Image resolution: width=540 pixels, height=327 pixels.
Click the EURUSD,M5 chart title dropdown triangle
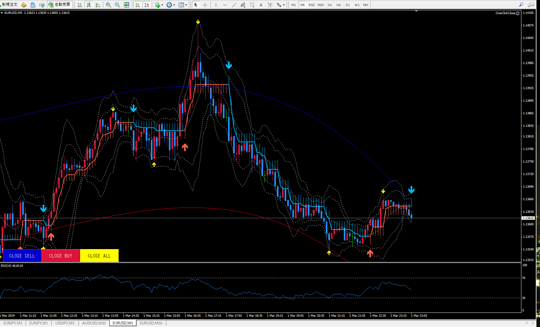coord(2,13)
